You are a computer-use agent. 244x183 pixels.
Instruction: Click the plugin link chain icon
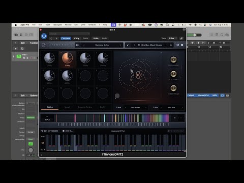point(181,38)
